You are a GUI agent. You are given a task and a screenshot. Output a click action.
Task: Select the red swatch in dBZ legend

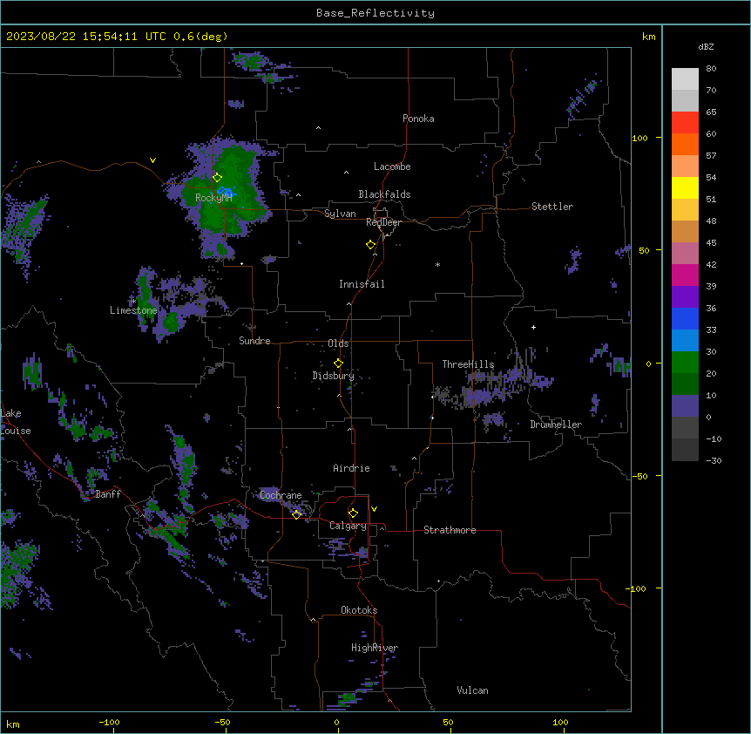685,122
